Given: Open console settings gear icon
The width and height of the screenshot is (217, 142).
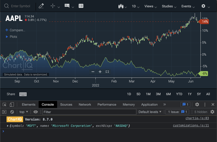Looking at the screenshot, I should [x=212, y=112].
